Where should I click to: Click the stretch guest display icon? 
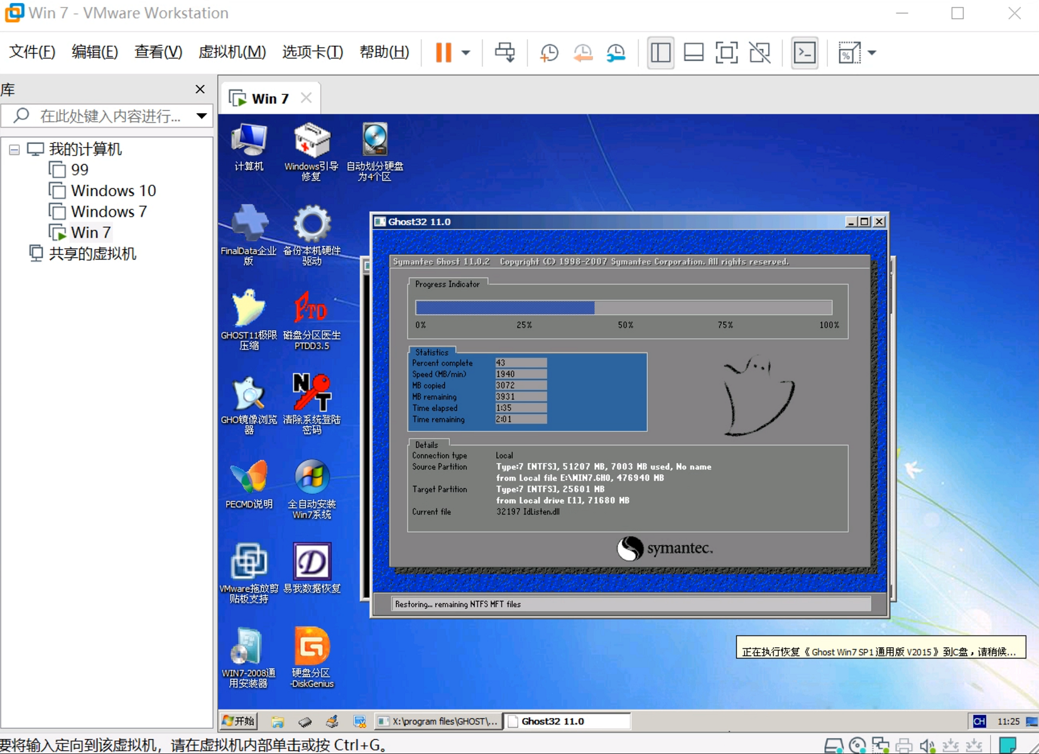849,53
